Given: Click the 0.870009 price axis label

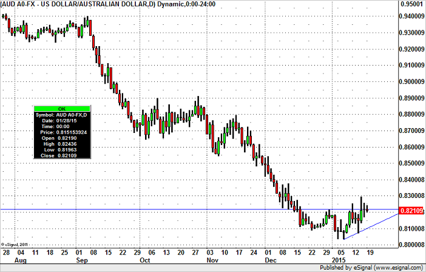Looking at the screenshot, I should pos(411,131).
